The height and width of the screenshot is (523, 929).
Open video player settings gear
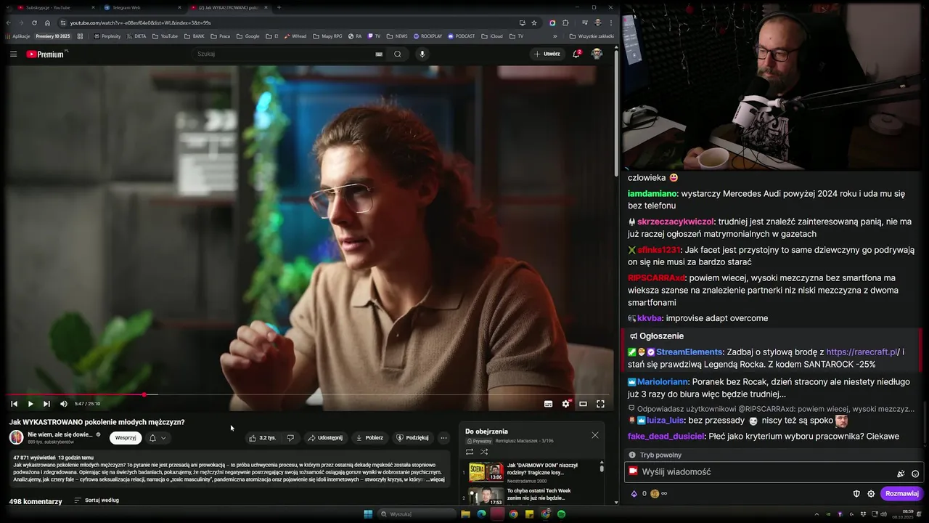pyautogui.click(x=565, y=404)
